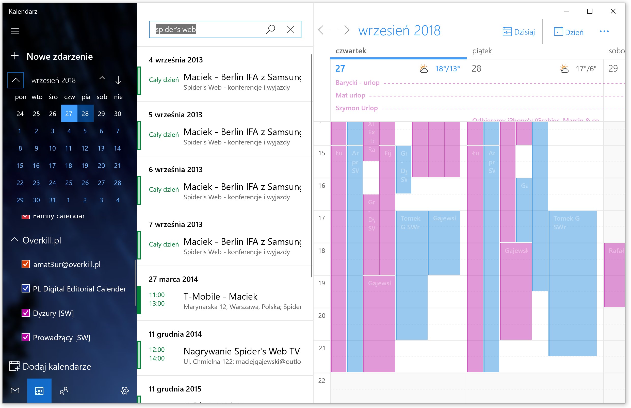Select the piątek day column header
This screenshot has width=631, height=408.
482,51
